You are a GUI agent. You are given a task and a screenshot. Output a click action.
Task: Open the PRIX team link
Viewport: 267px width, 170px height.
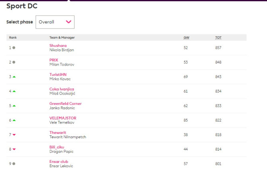(54, 60)
